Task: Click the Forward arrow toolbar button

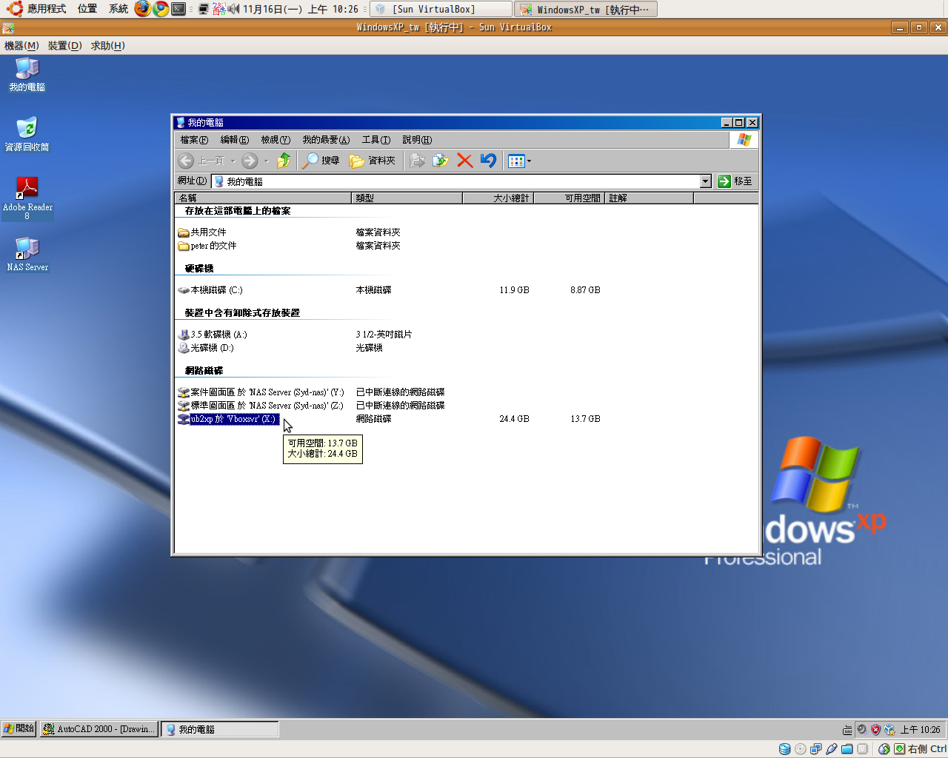Action: click(x=250, y=161)
